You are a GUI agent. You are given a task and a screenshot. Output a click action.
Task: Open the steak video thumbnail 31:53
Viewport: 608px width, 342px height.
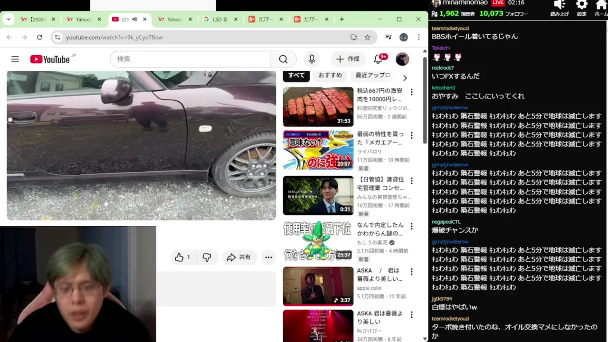[x=318, y=106]
